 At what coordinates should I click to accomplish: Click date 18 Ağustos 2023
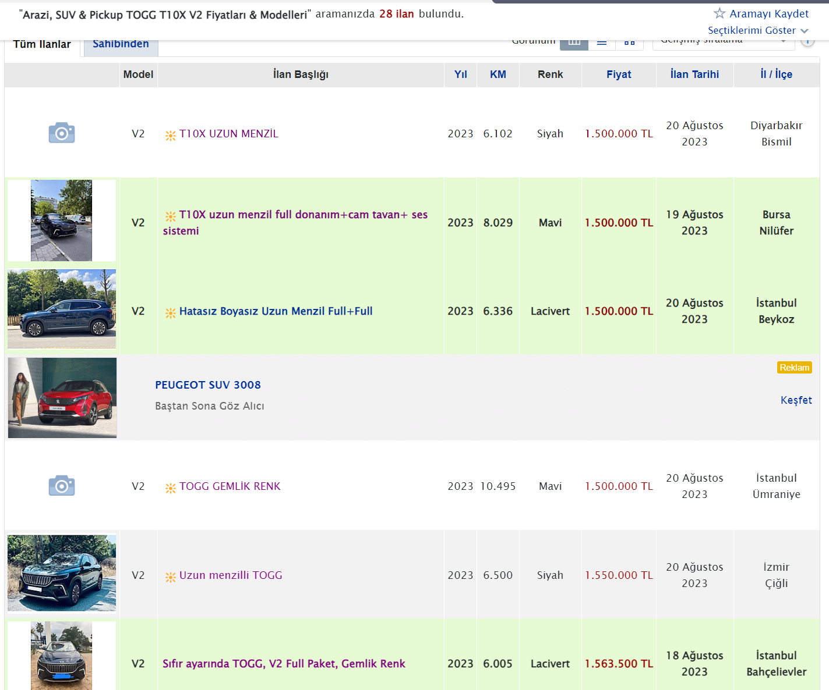click(694, 664)
